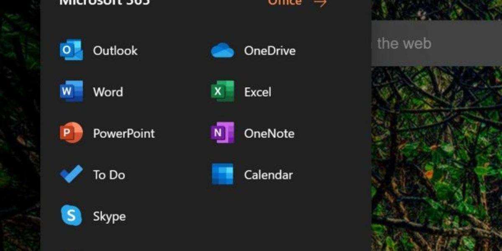Screen dimensions: 502x251
Task: Select the To Do label text
Action: pos(110,174)
